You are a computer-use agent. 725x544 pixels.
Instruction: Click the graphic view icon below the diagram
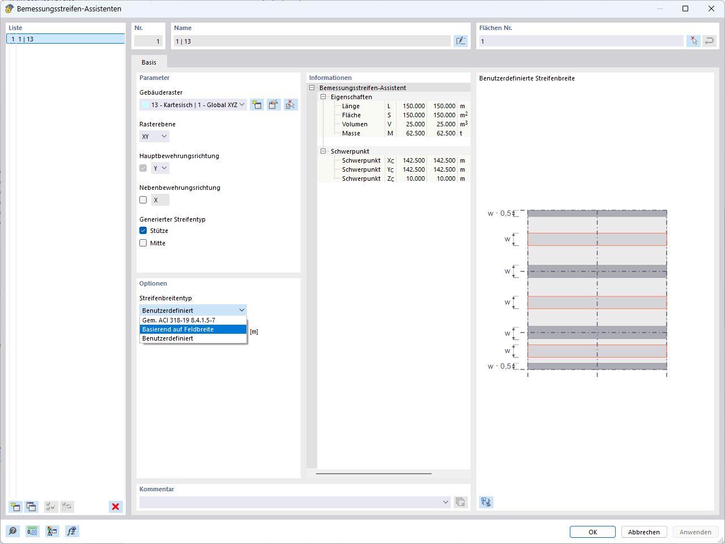486,502
